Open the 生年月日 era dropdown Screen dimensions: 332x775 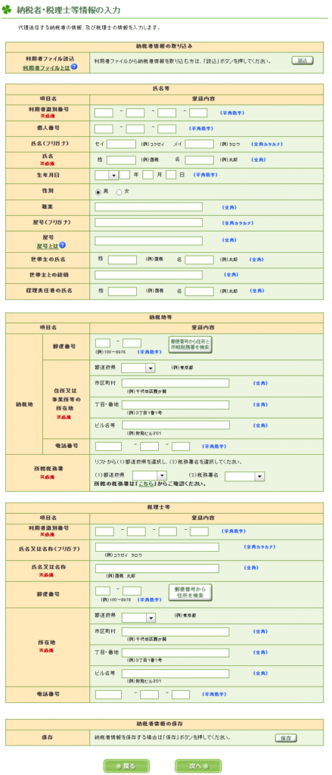107,175
